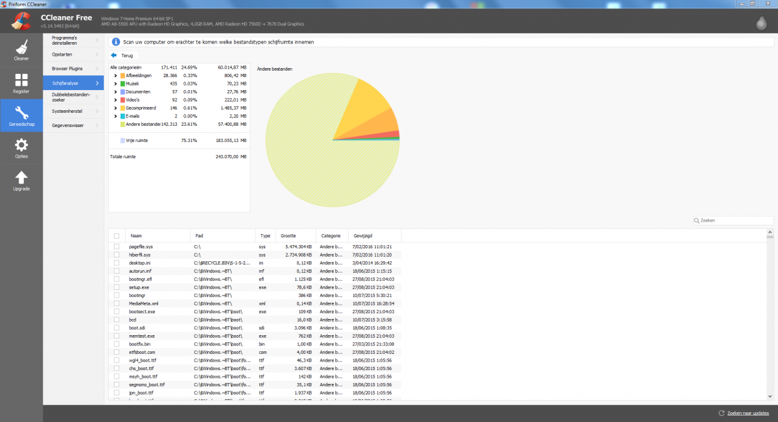Screen dimensions: 778x422
Task: Check the box for bootmgr.efi
Action: pyautogui.click(x=117, y=279)
